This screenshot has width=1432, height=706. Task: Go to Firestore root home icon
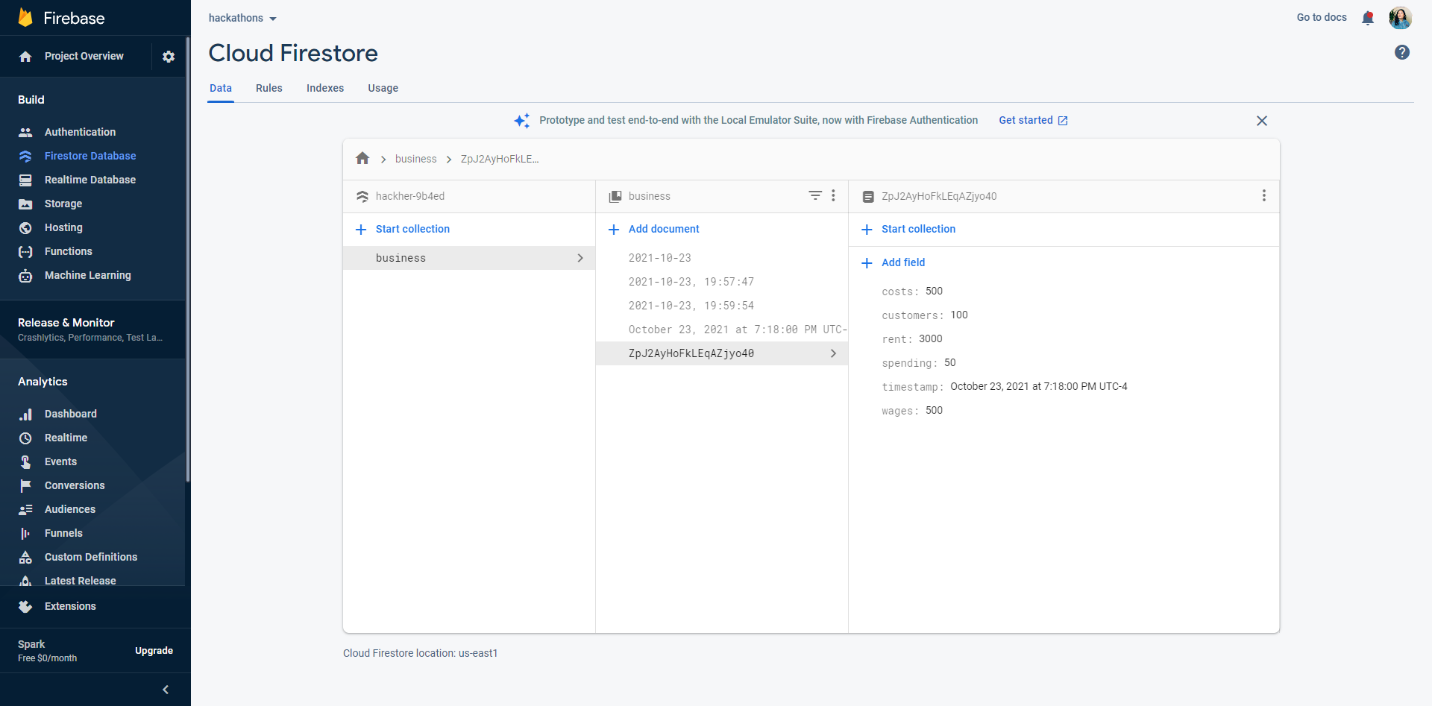point(362,158)
